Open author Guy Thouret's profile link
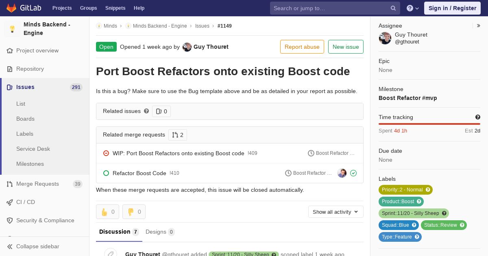Image resolution: width=488 pixels, height=256 pixels. tap(211, 47)
